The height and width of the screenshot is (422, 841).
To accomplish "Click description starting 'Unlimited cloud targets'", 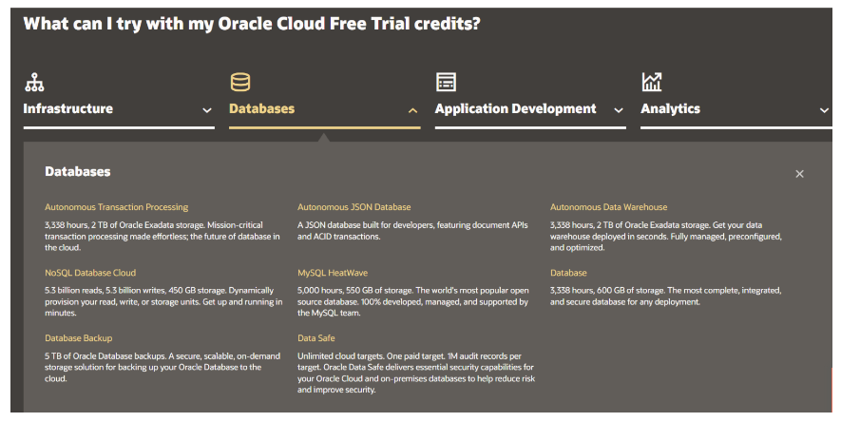I will pyautogui.click(x=416, y=373).
